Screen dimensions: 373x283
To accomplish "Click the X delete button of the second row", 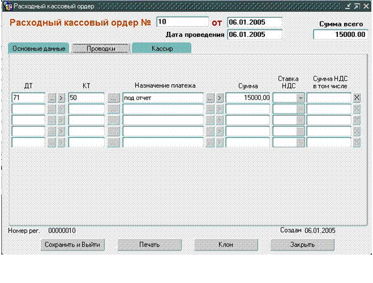I will click(357, 109).
